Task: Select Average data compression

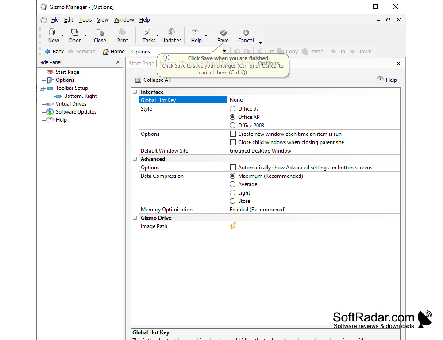Action: [232, 184]
